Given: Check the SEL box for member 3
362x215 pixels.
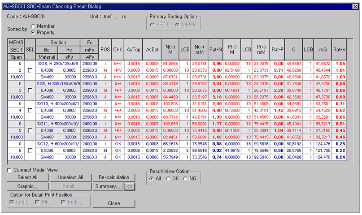Looking at the screenshot, I should point(30,90).
